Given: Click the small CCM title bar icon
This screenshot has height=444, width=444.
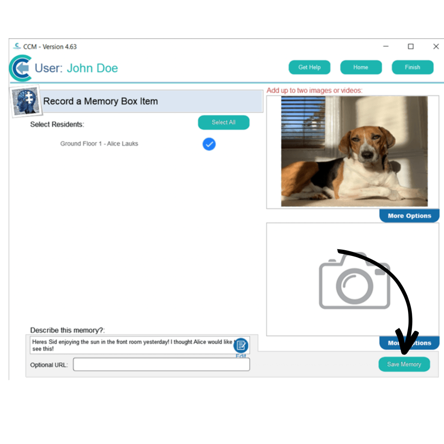Looking at the screenshot, I should pos(17,46).
